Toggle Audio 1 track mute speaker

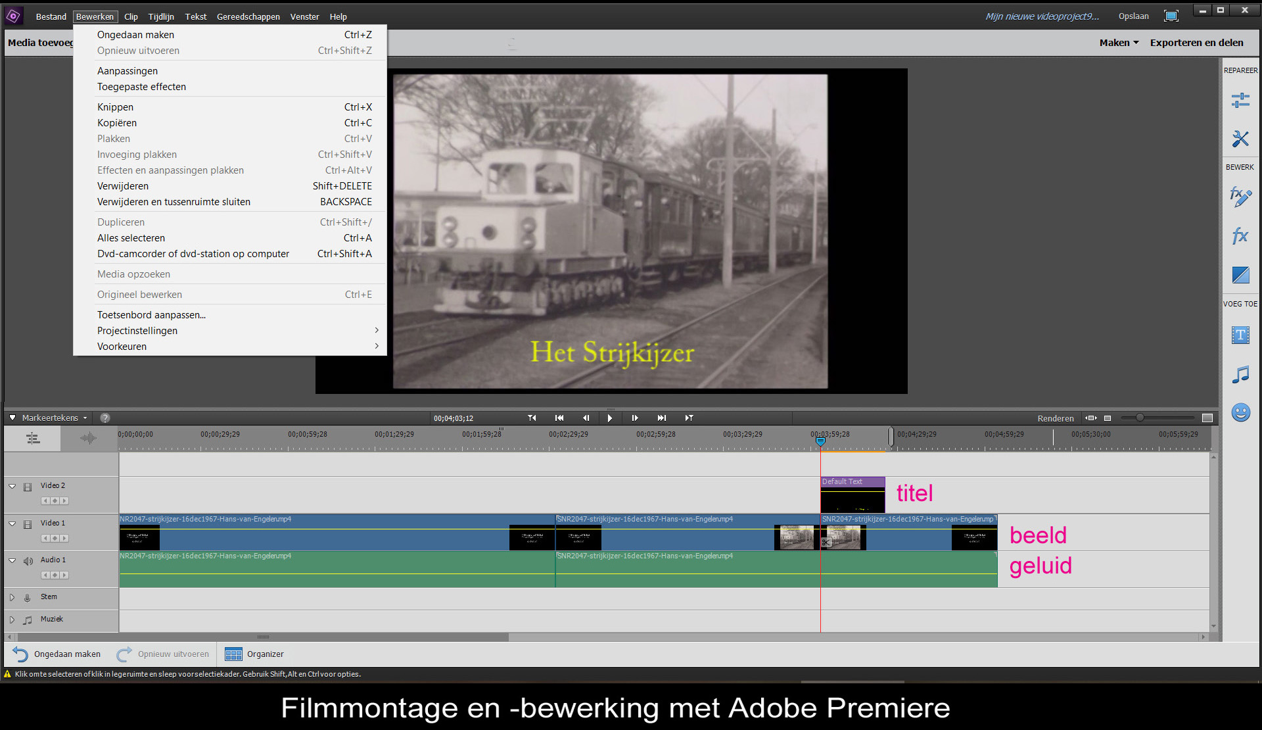click(28, 561)
